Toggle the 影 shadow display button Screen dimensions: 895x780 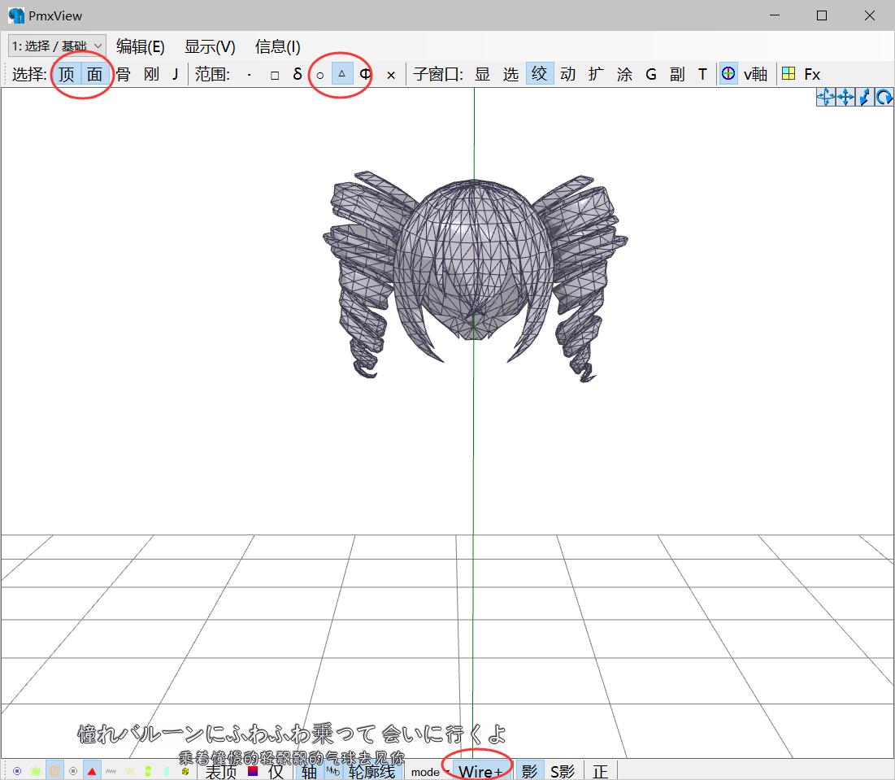click(x=530, y=771)
